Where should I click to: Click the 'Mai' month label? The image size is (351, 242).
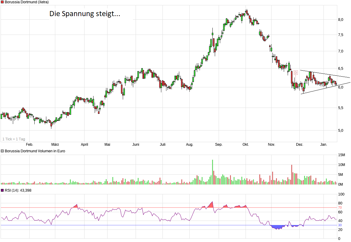[107, 145]
